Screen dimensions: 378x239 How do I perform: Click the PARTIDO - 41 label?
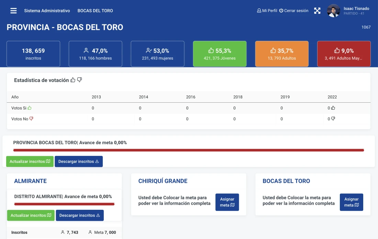(x=354, y=13)
